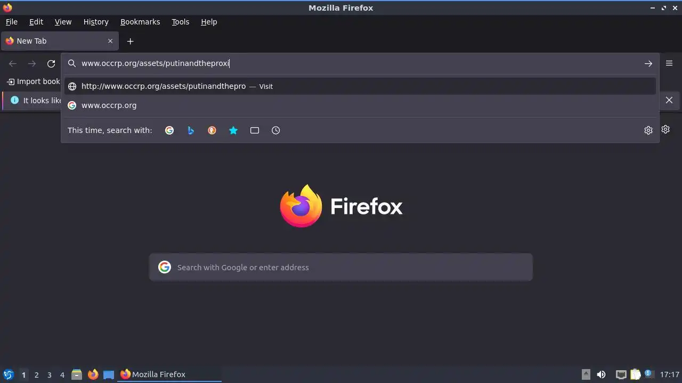Close the New Tab tab
This screenshot has height=383, width=682.
coord(110,41)
